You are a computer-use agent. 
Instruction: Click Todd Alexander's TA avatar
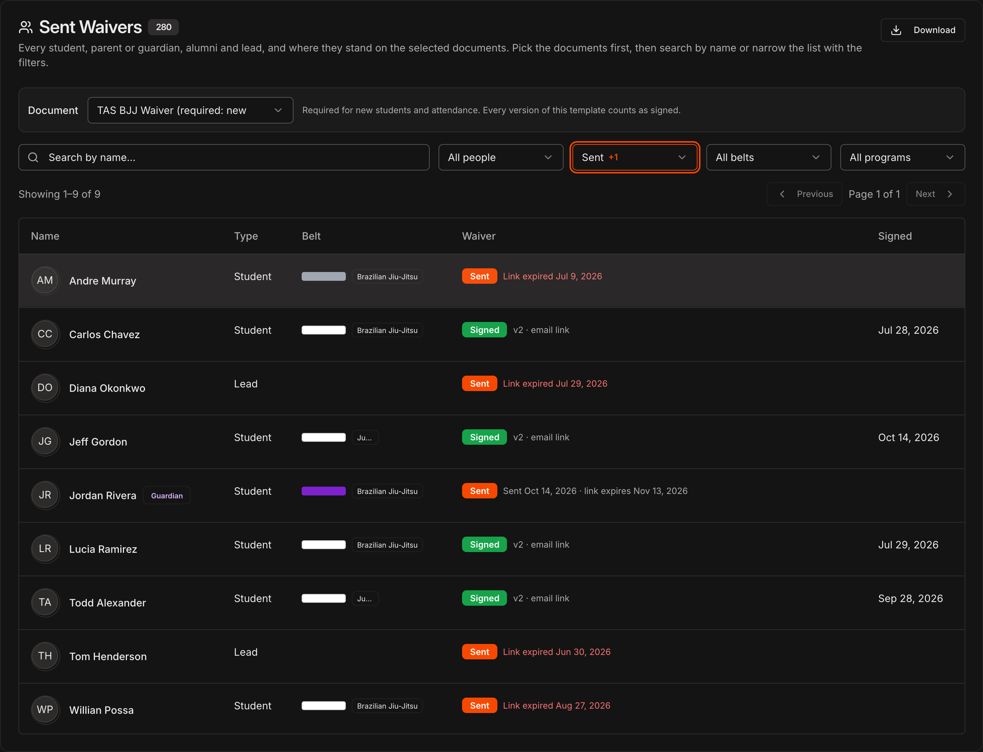point(45,602)
